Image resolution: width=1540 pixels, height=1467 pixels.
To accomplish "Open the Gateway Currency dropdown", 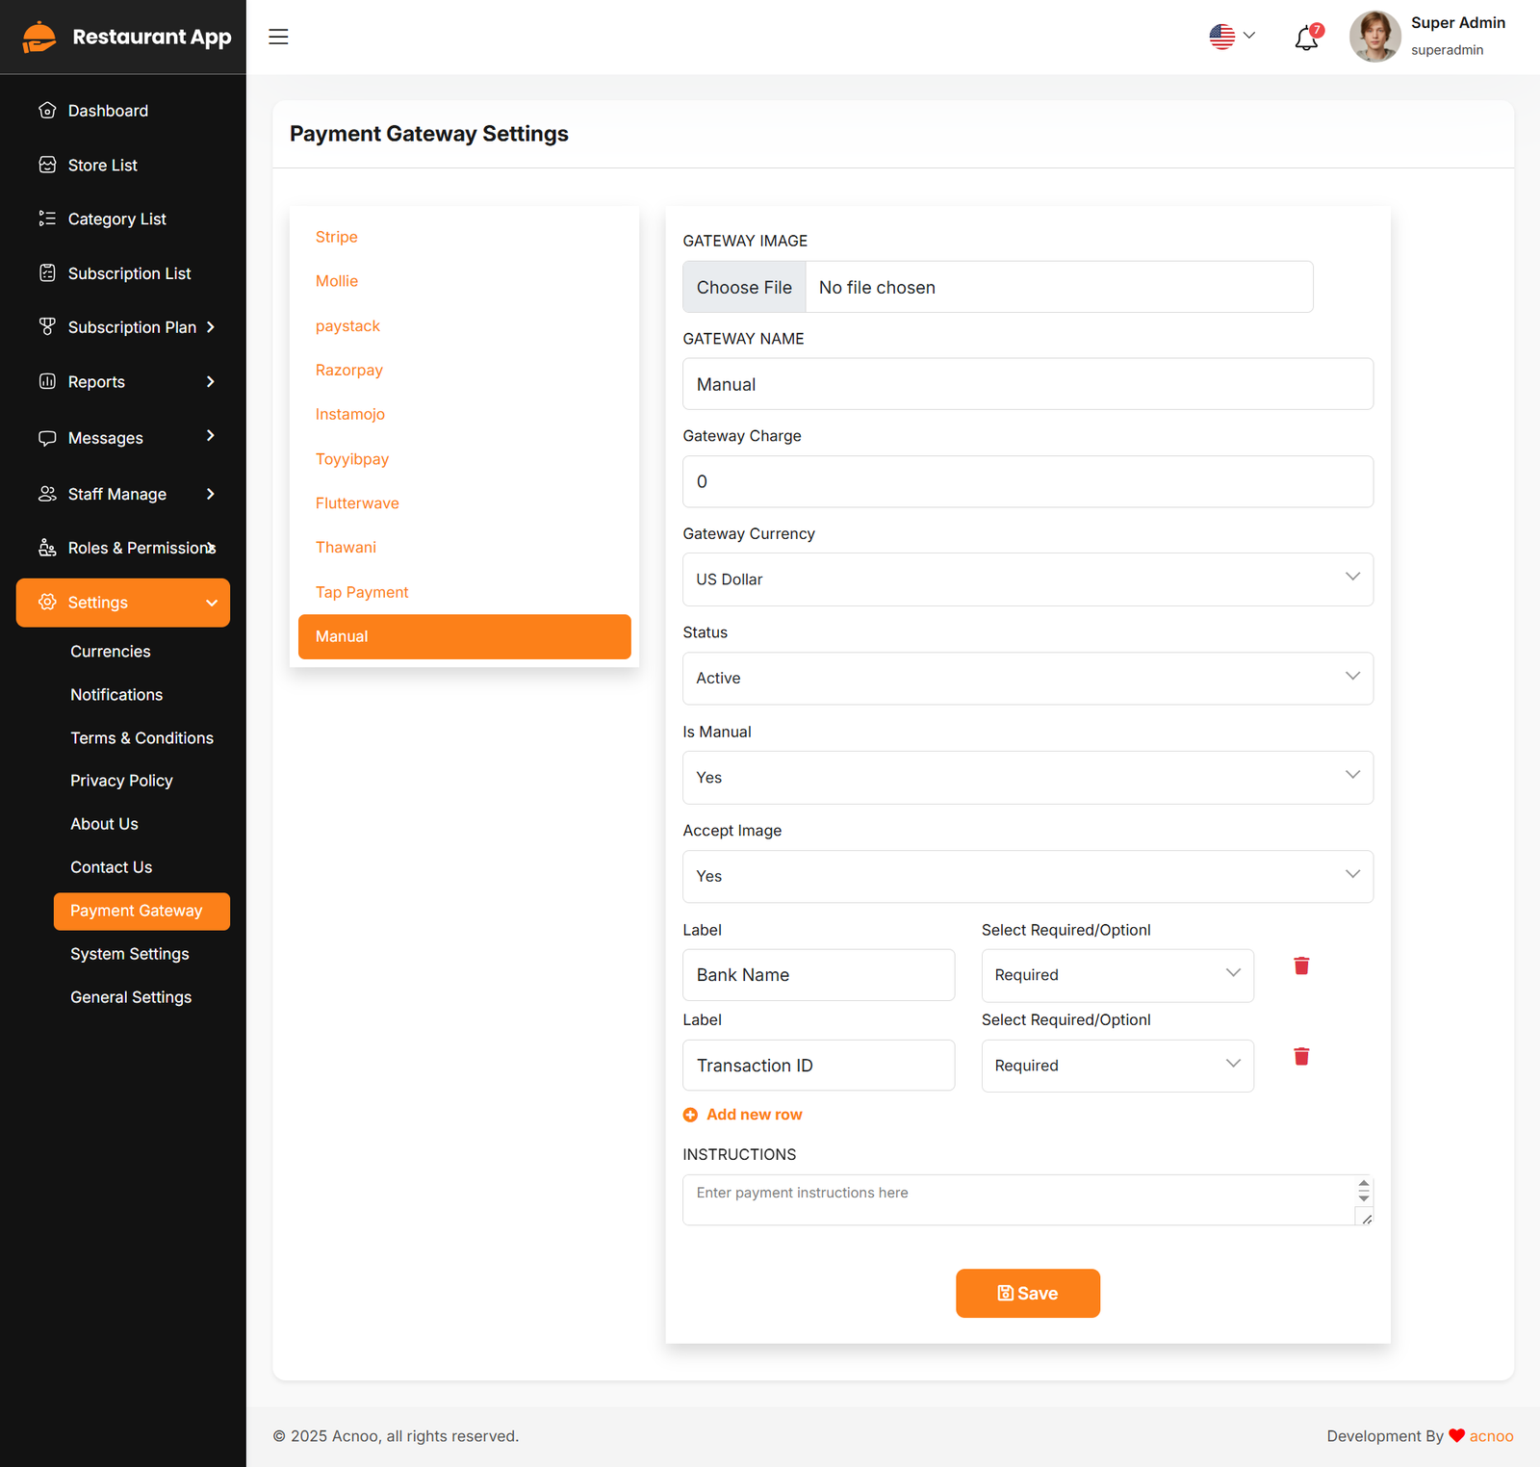I will pos(1027,579).
